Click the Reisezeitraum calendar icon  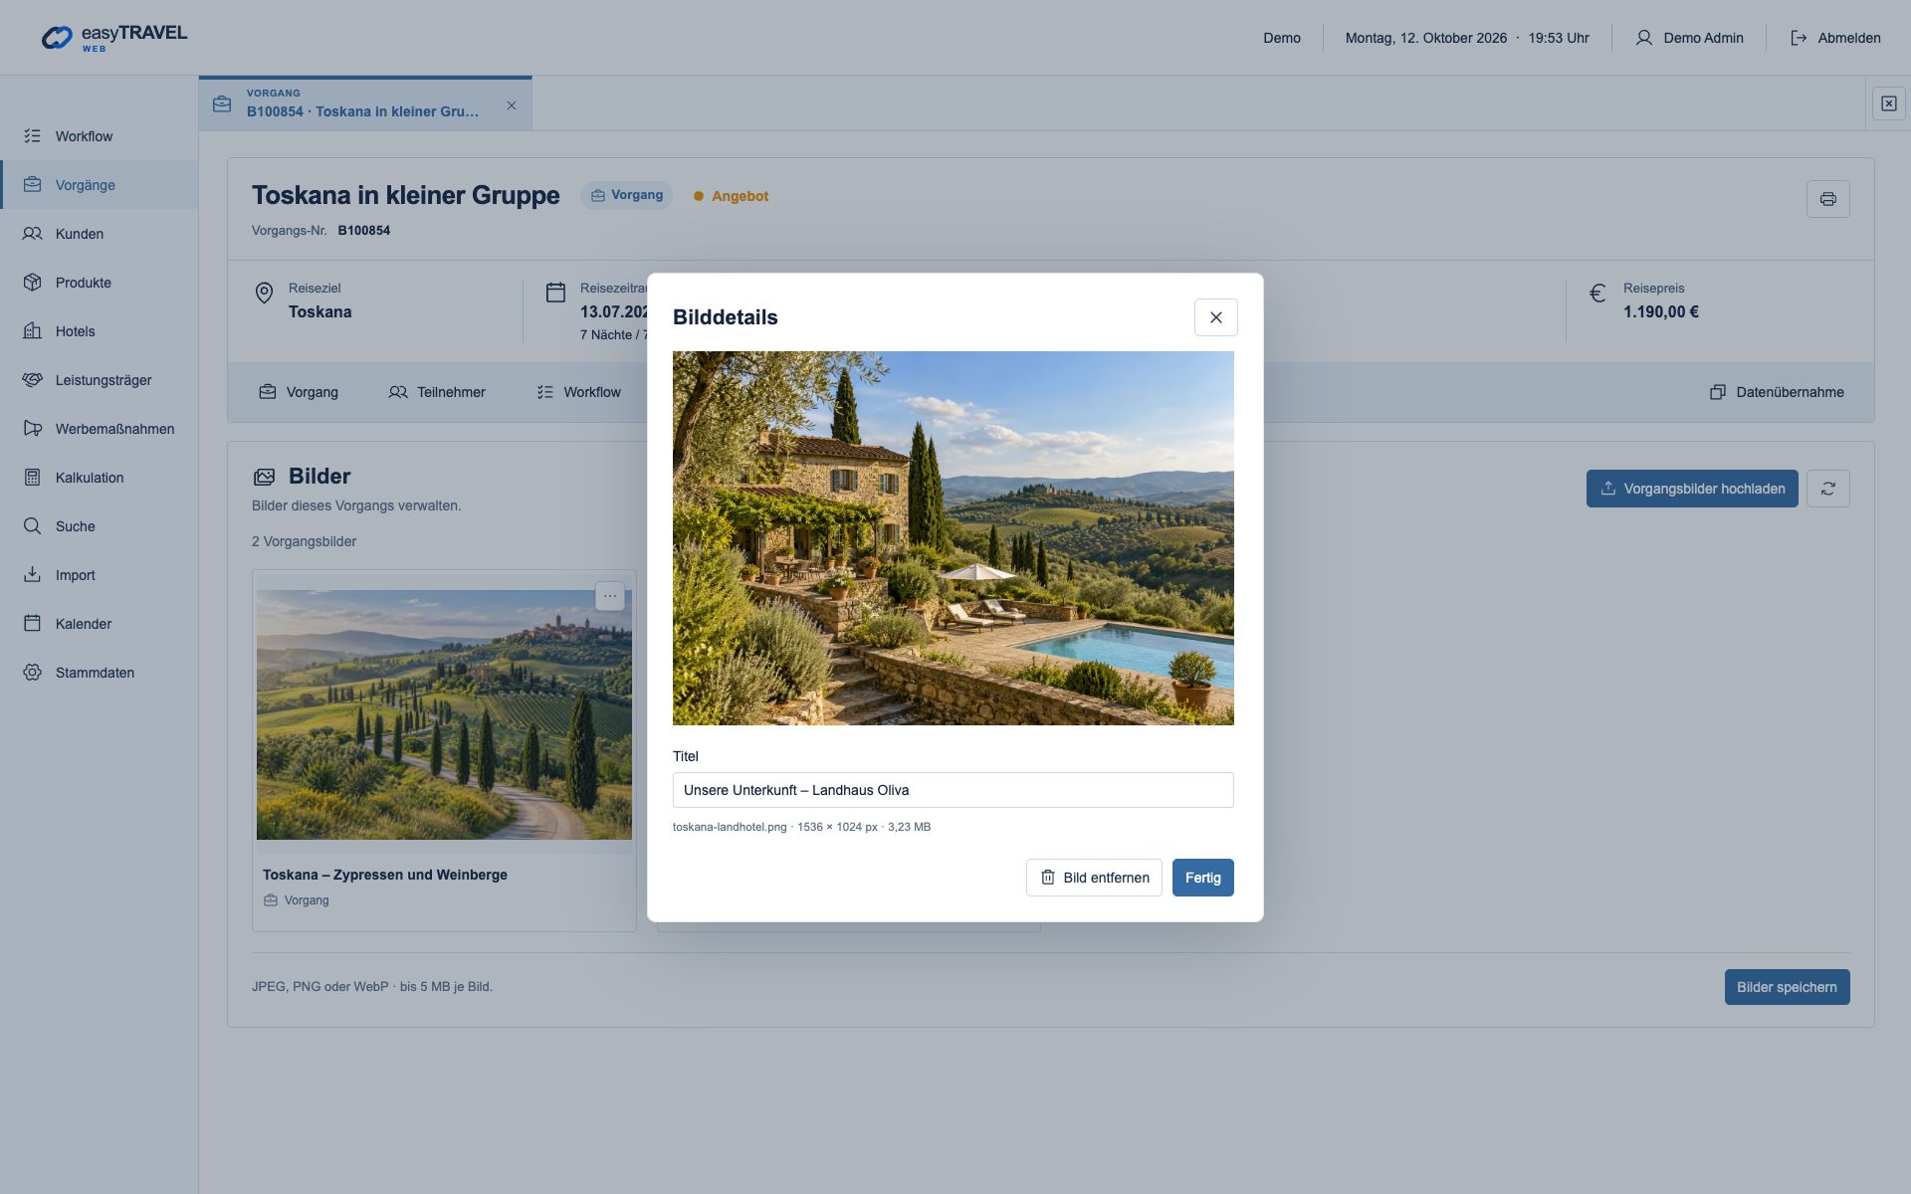(555, 293)
